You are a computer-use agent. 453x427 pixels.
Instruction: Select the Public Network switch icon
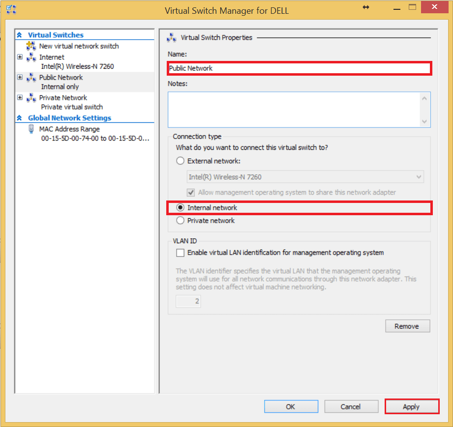click(x=31, y=77)
